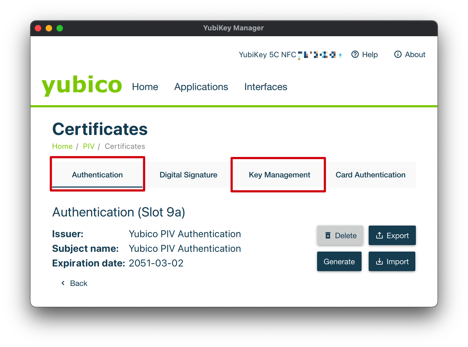This screenshot has height=347, width=468.
Task: Click the Expiration date: label
Action: click(x=88, y=263)
